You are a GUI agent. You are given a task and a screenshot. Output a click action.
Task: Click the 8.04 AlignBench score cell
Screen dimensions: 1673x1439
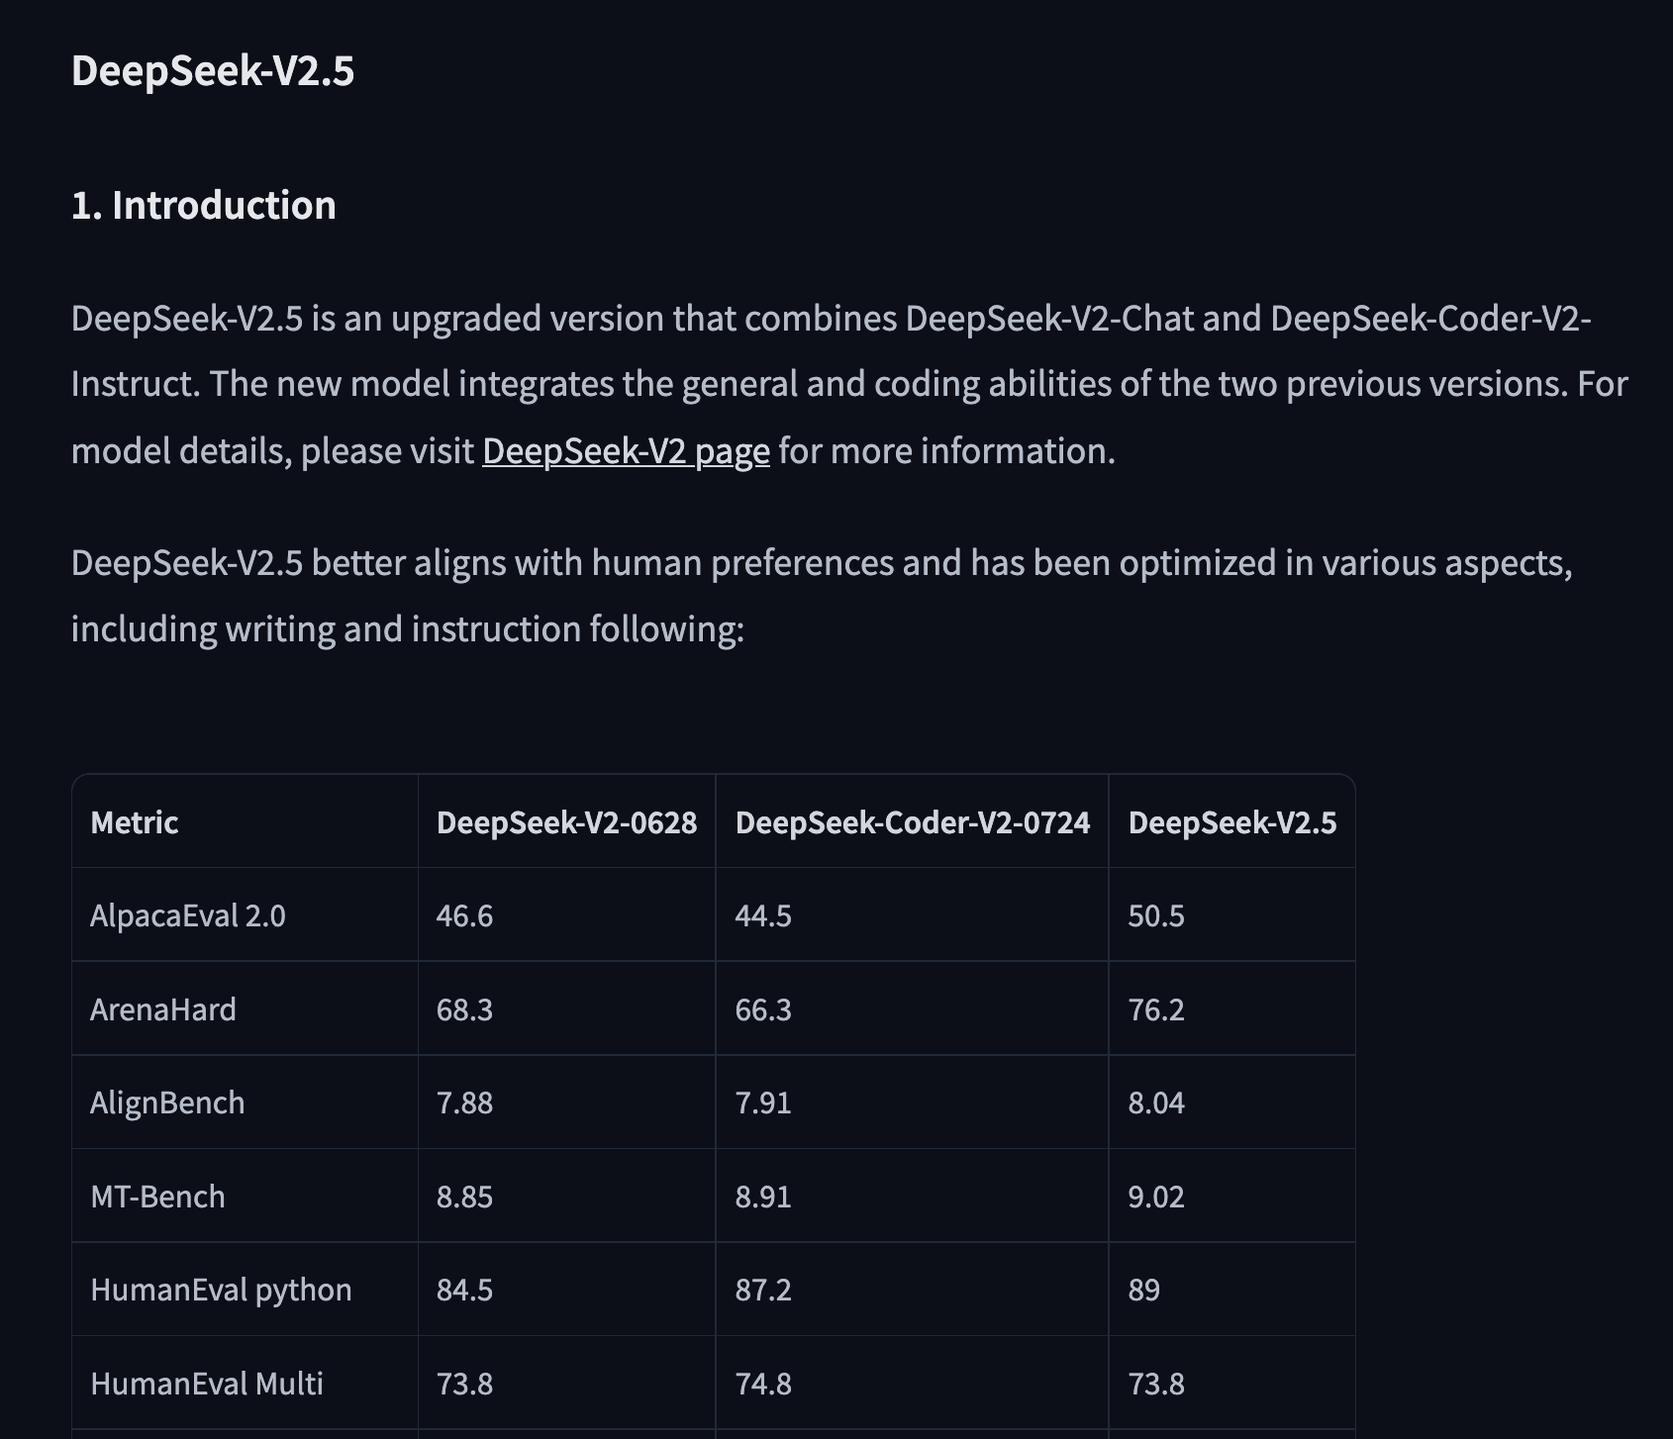1156,1103
